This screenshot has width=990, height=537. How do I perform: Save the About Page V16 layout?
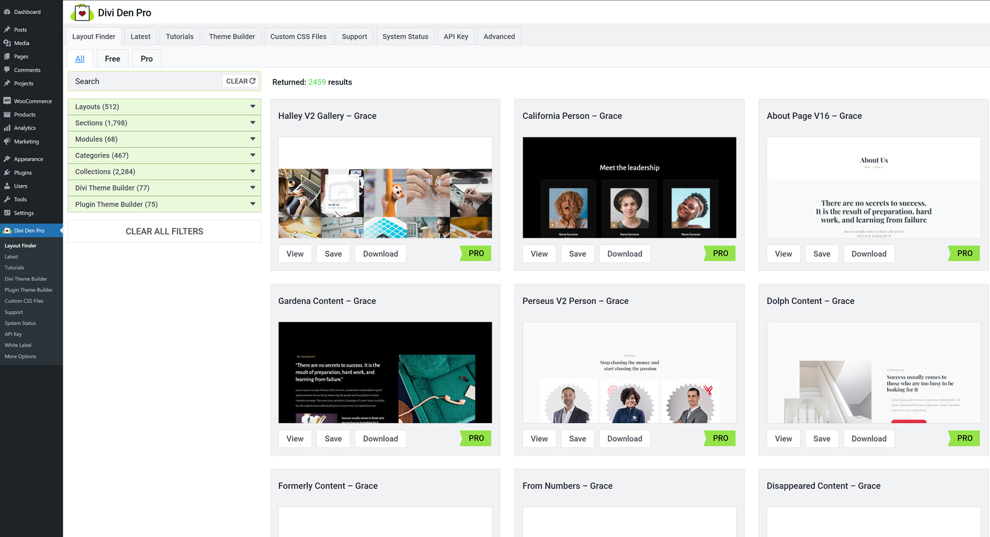click(822, 253)
